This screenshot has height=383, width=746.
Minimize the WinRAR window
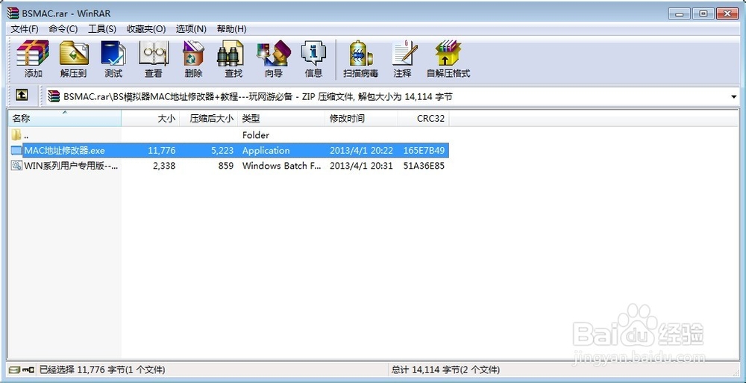678,14
